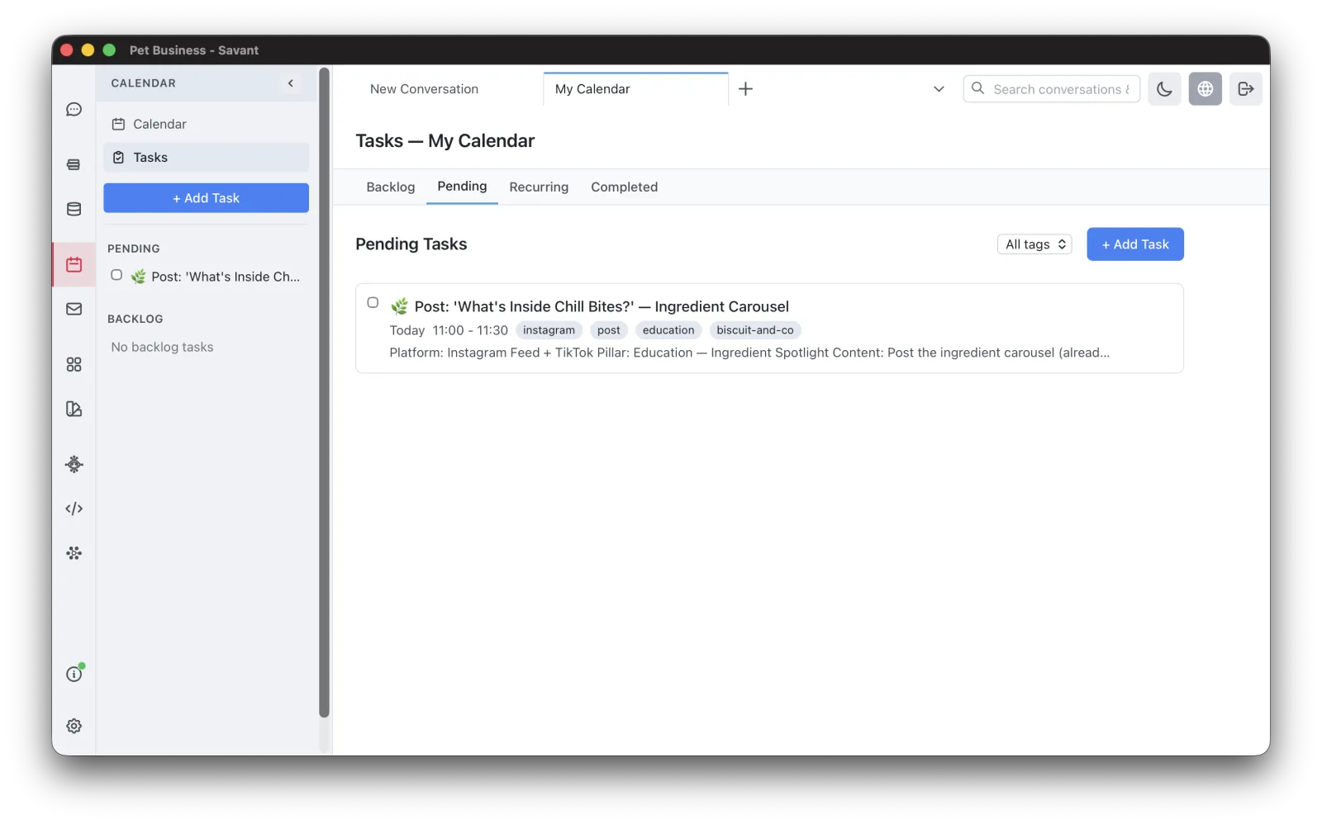The height and width of the screenshot is (824, 1322).
Task: Select the My Calendar tab
Action: 635,89
